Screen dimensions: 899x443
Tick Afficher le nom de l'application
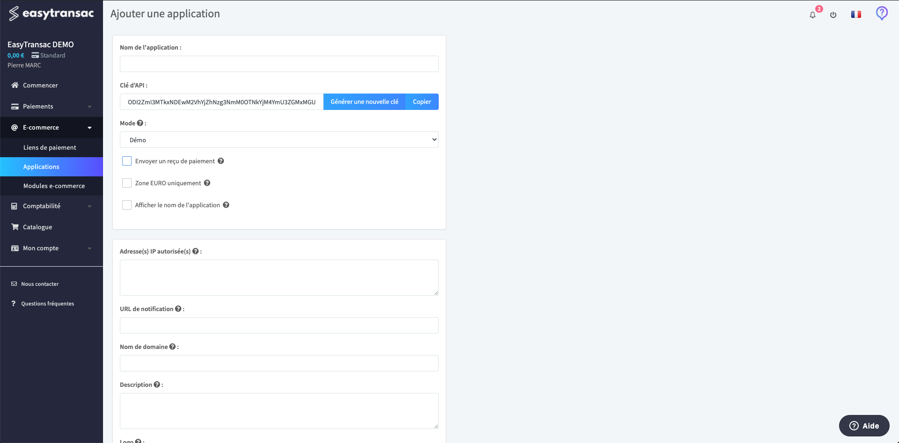(127, 205)
